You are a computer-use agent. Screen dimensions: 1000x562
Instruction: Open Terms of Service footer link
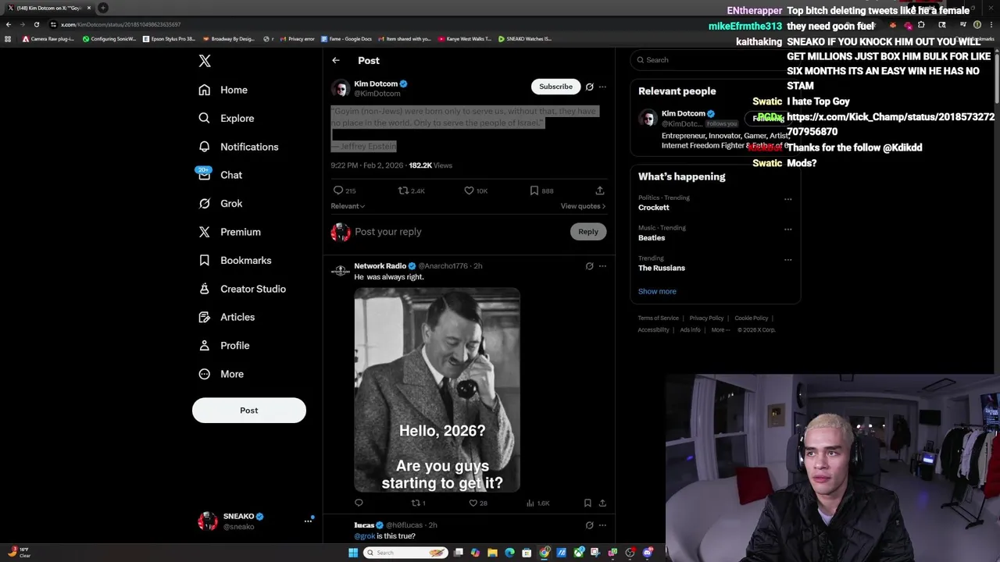[659, 318]
